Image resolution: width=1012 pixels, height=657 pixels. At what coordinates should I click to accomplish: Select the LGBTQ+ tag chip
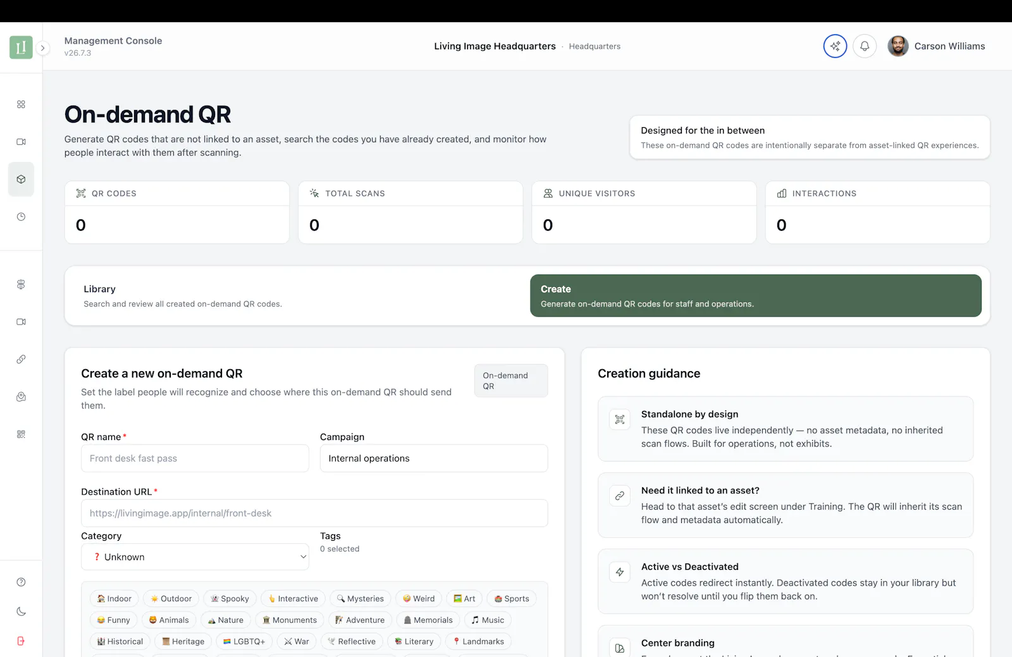[x=244, y=641]
